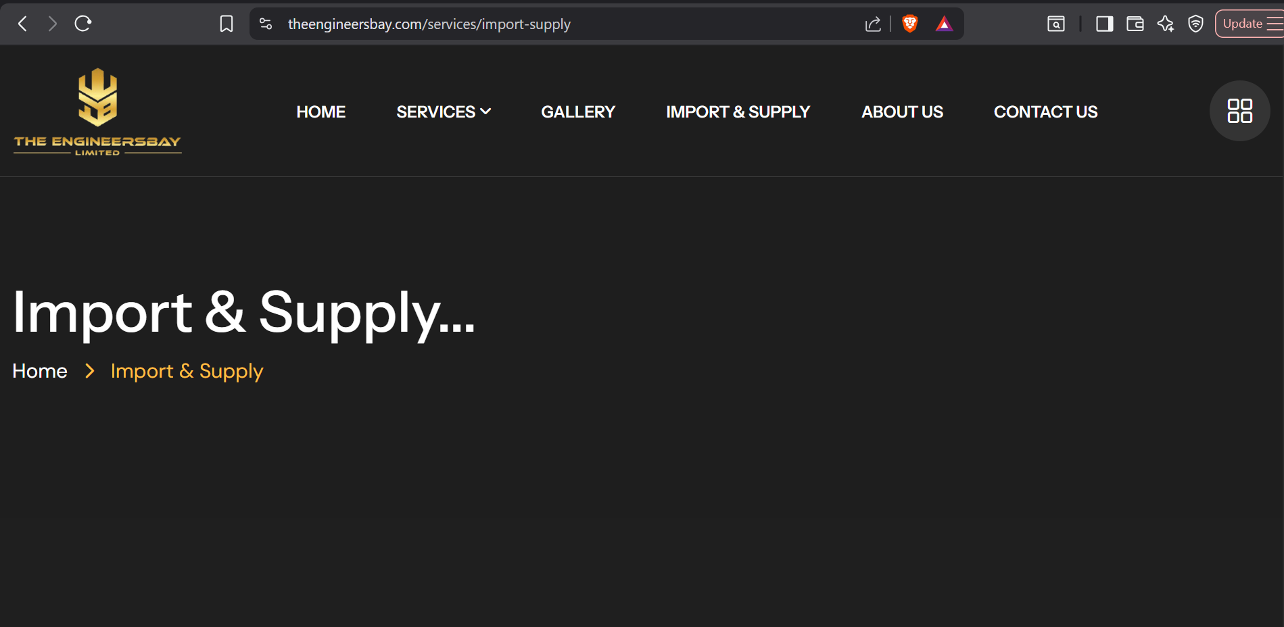The width and height of the screenshot is (1284, 627).
Task: Expand the Services dropdown menu
Action: point(443,112)
